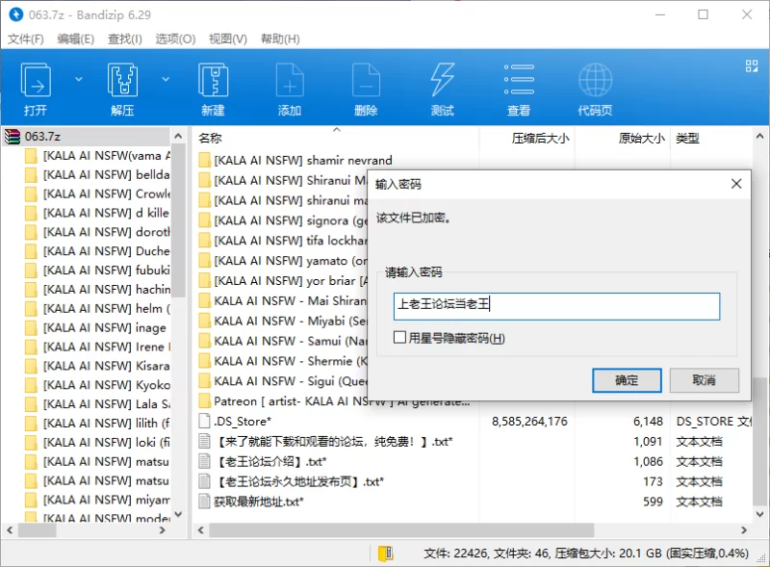Click the file list horizontal scroll-left arrow

click(200, 530)
